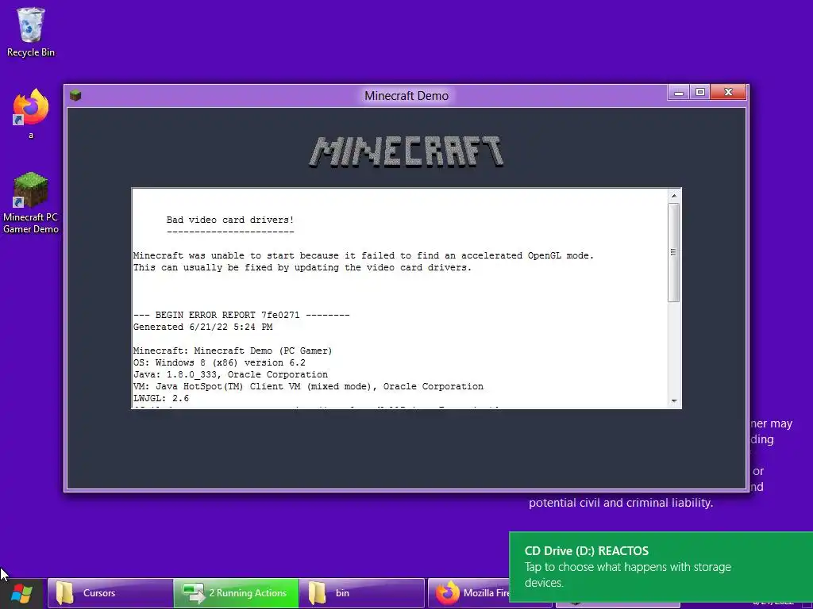This screenshot has width=813, height=609.
Task: Click 'This can usually be fixed' line
Action: [x=302, y=267]
